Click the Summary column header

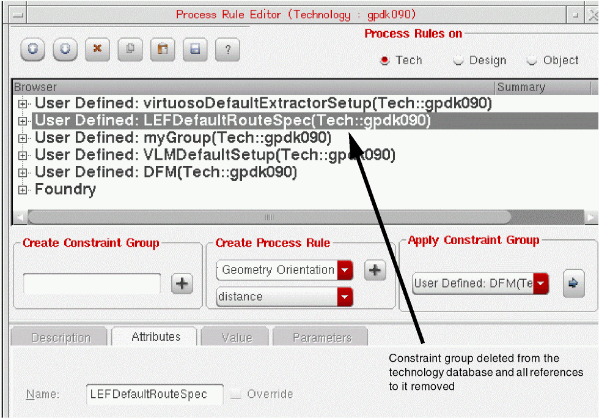click(x=543, y=87)
